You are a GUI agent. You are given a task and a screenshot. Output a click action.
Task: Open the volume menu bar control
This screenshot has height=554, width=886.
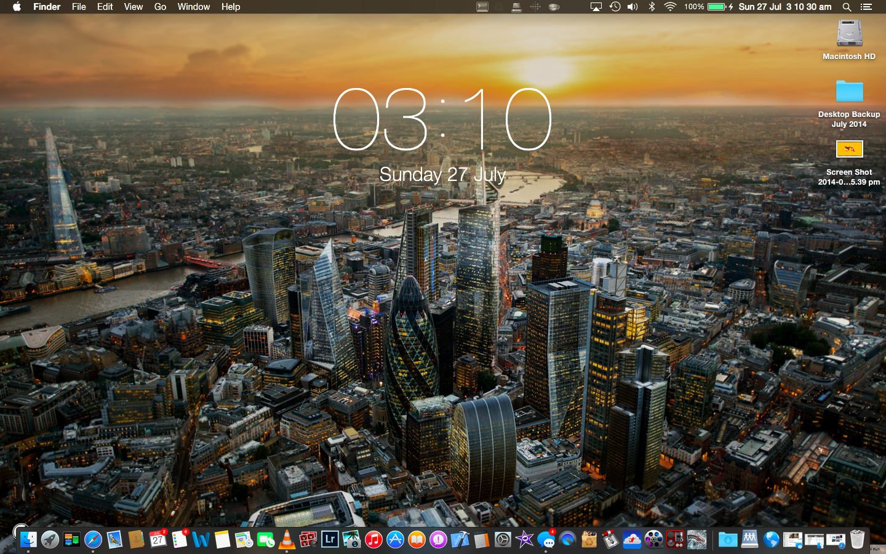[633, 7]
